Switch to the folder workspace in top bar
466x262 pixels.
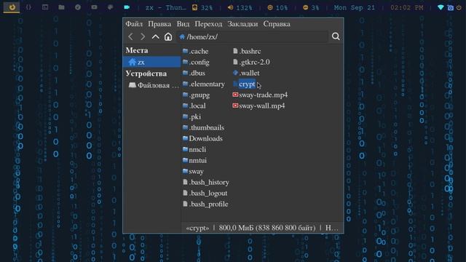[x=61, y=7]
